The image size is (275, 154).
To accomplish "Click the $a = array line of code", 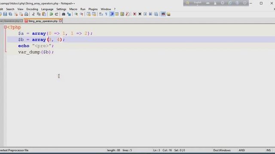I will tap(55, 33).
